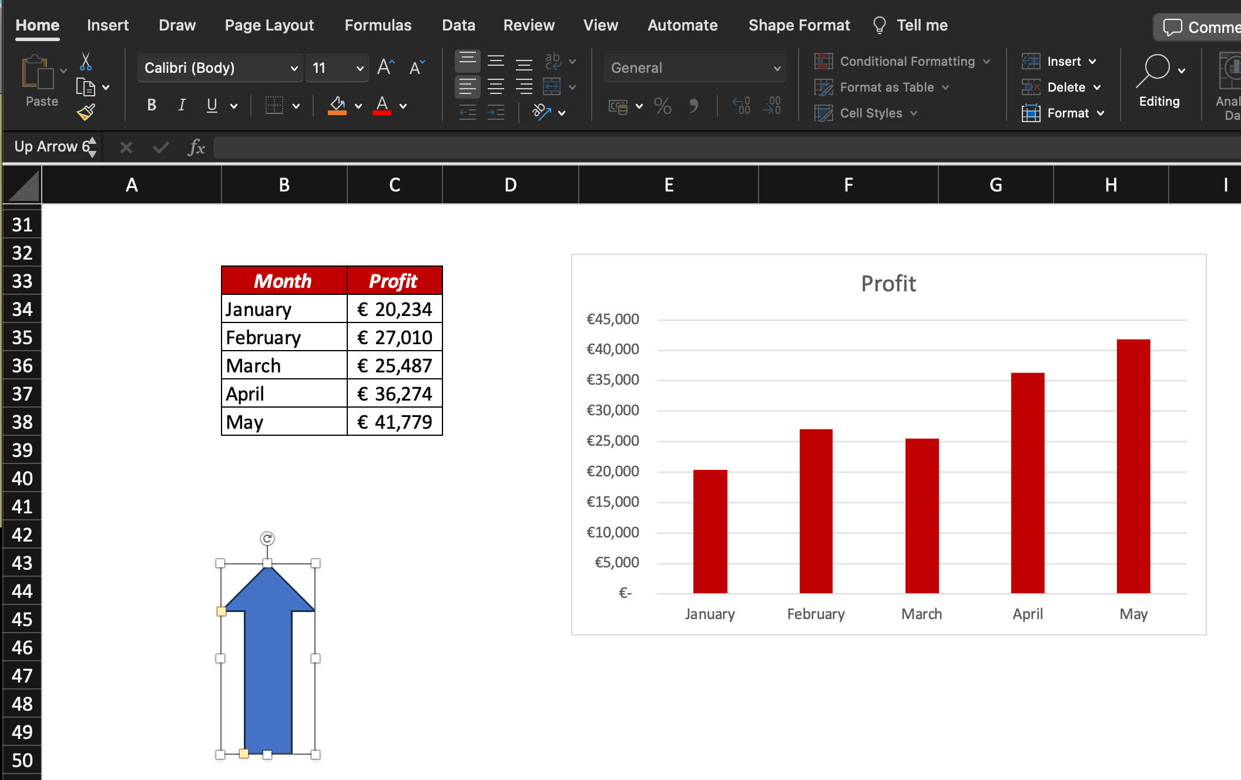Apply the Percent Style format
Screen dimensions: 1241x780
tap(662, 106)
